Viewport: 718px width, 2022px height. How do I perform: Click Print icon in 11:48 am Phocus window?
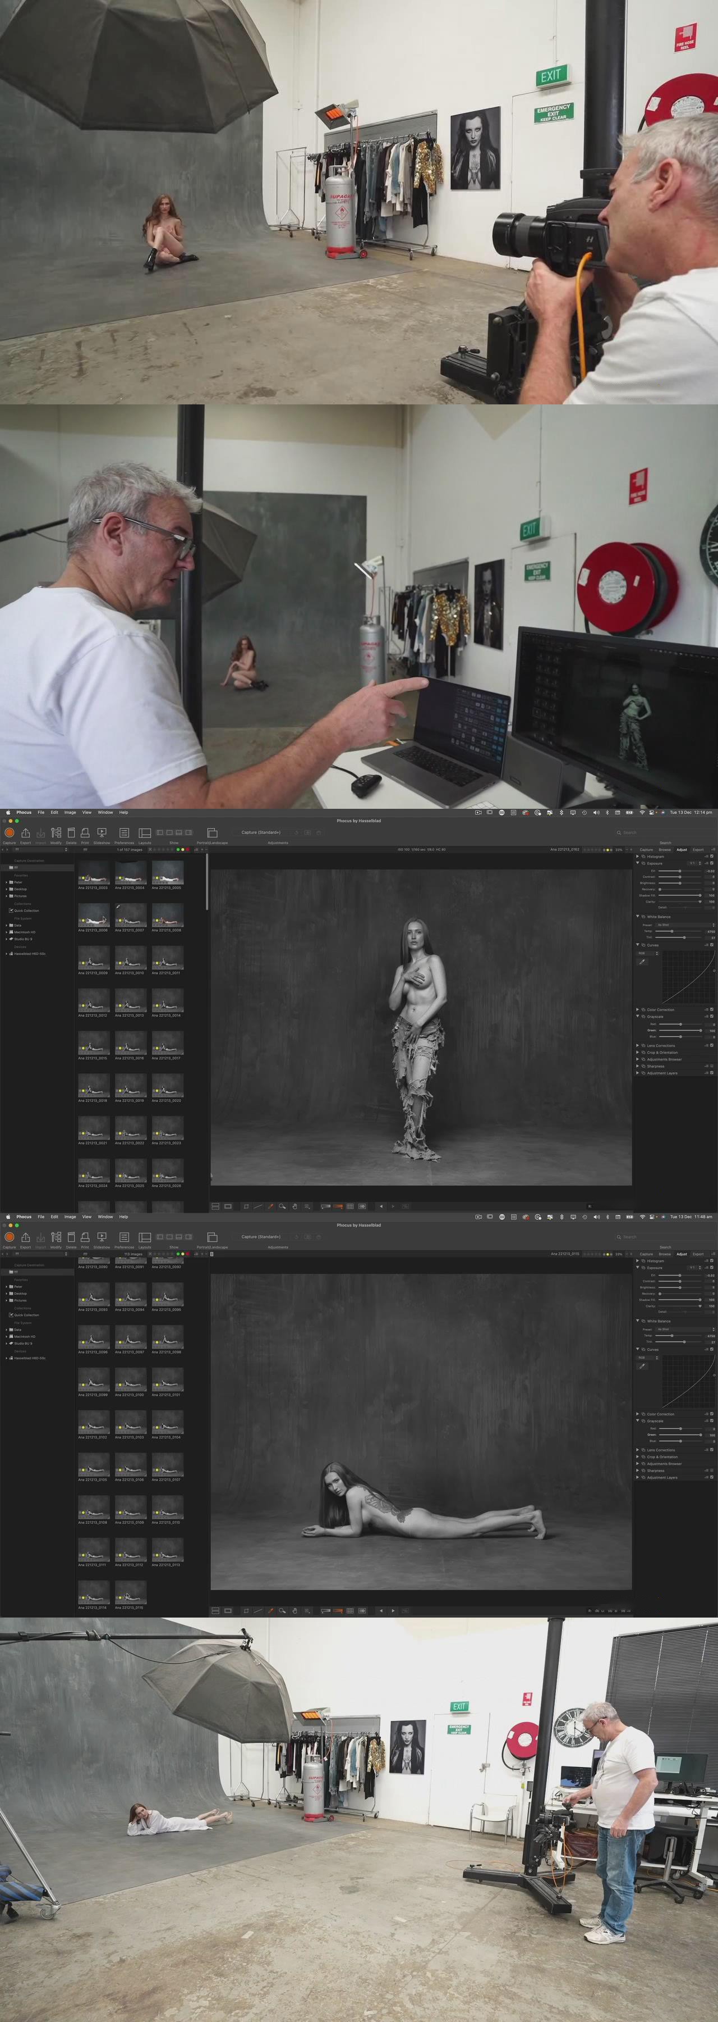pyautogui.click(x=85, y=1236)
